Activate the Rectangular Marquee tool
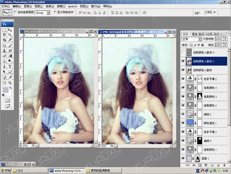 pyautogui.click(x=4, y=30)
